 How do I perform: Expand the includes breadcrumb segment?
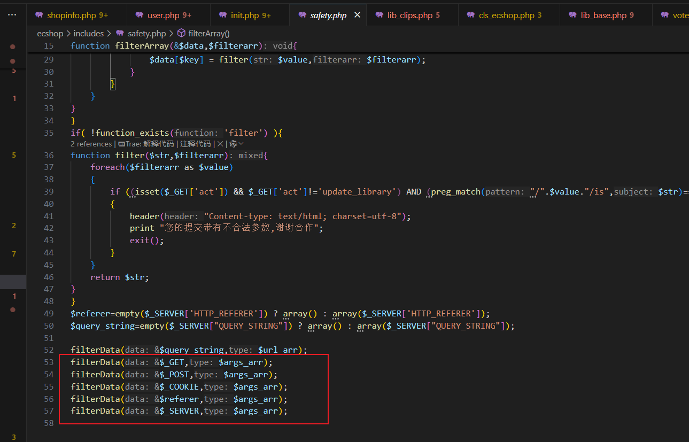click(x=88, y=33)
